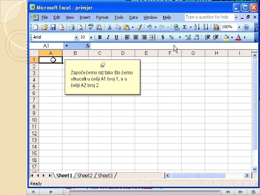Screen dimensions: 260x195
Task: Sort ascending A to Z
Action: coord(197,27)
